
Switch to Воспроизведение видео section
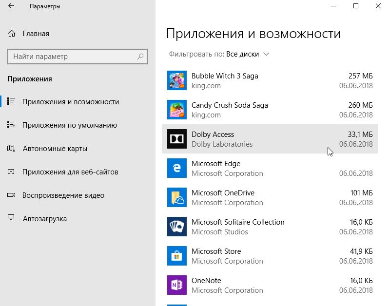63,195
